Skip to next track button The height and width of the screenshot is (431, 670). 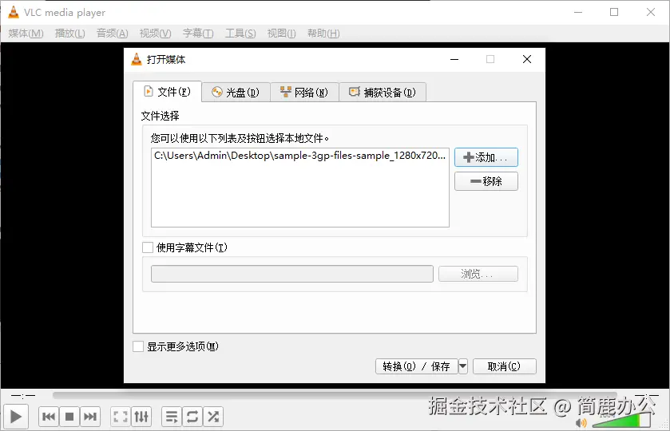point(90,417)
